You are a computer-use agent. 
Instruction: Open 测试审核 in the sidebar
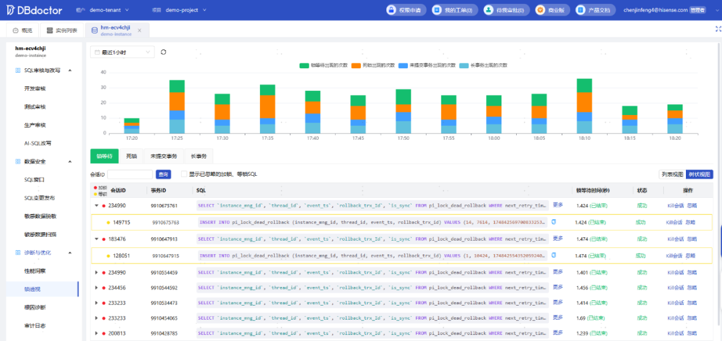point(35,106)
